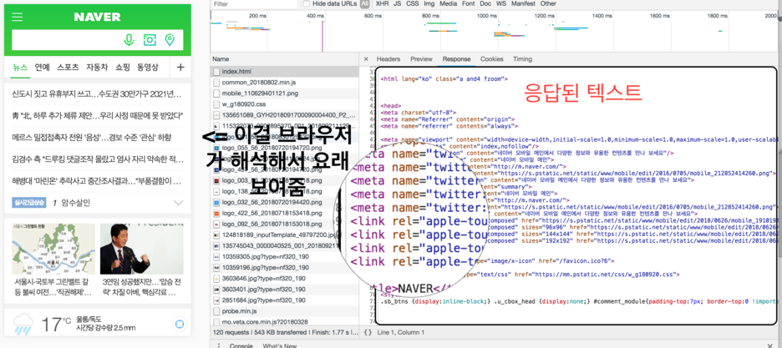Select the 뉴스 tab
Screen dimensions: 782x348
pos(20,68)
